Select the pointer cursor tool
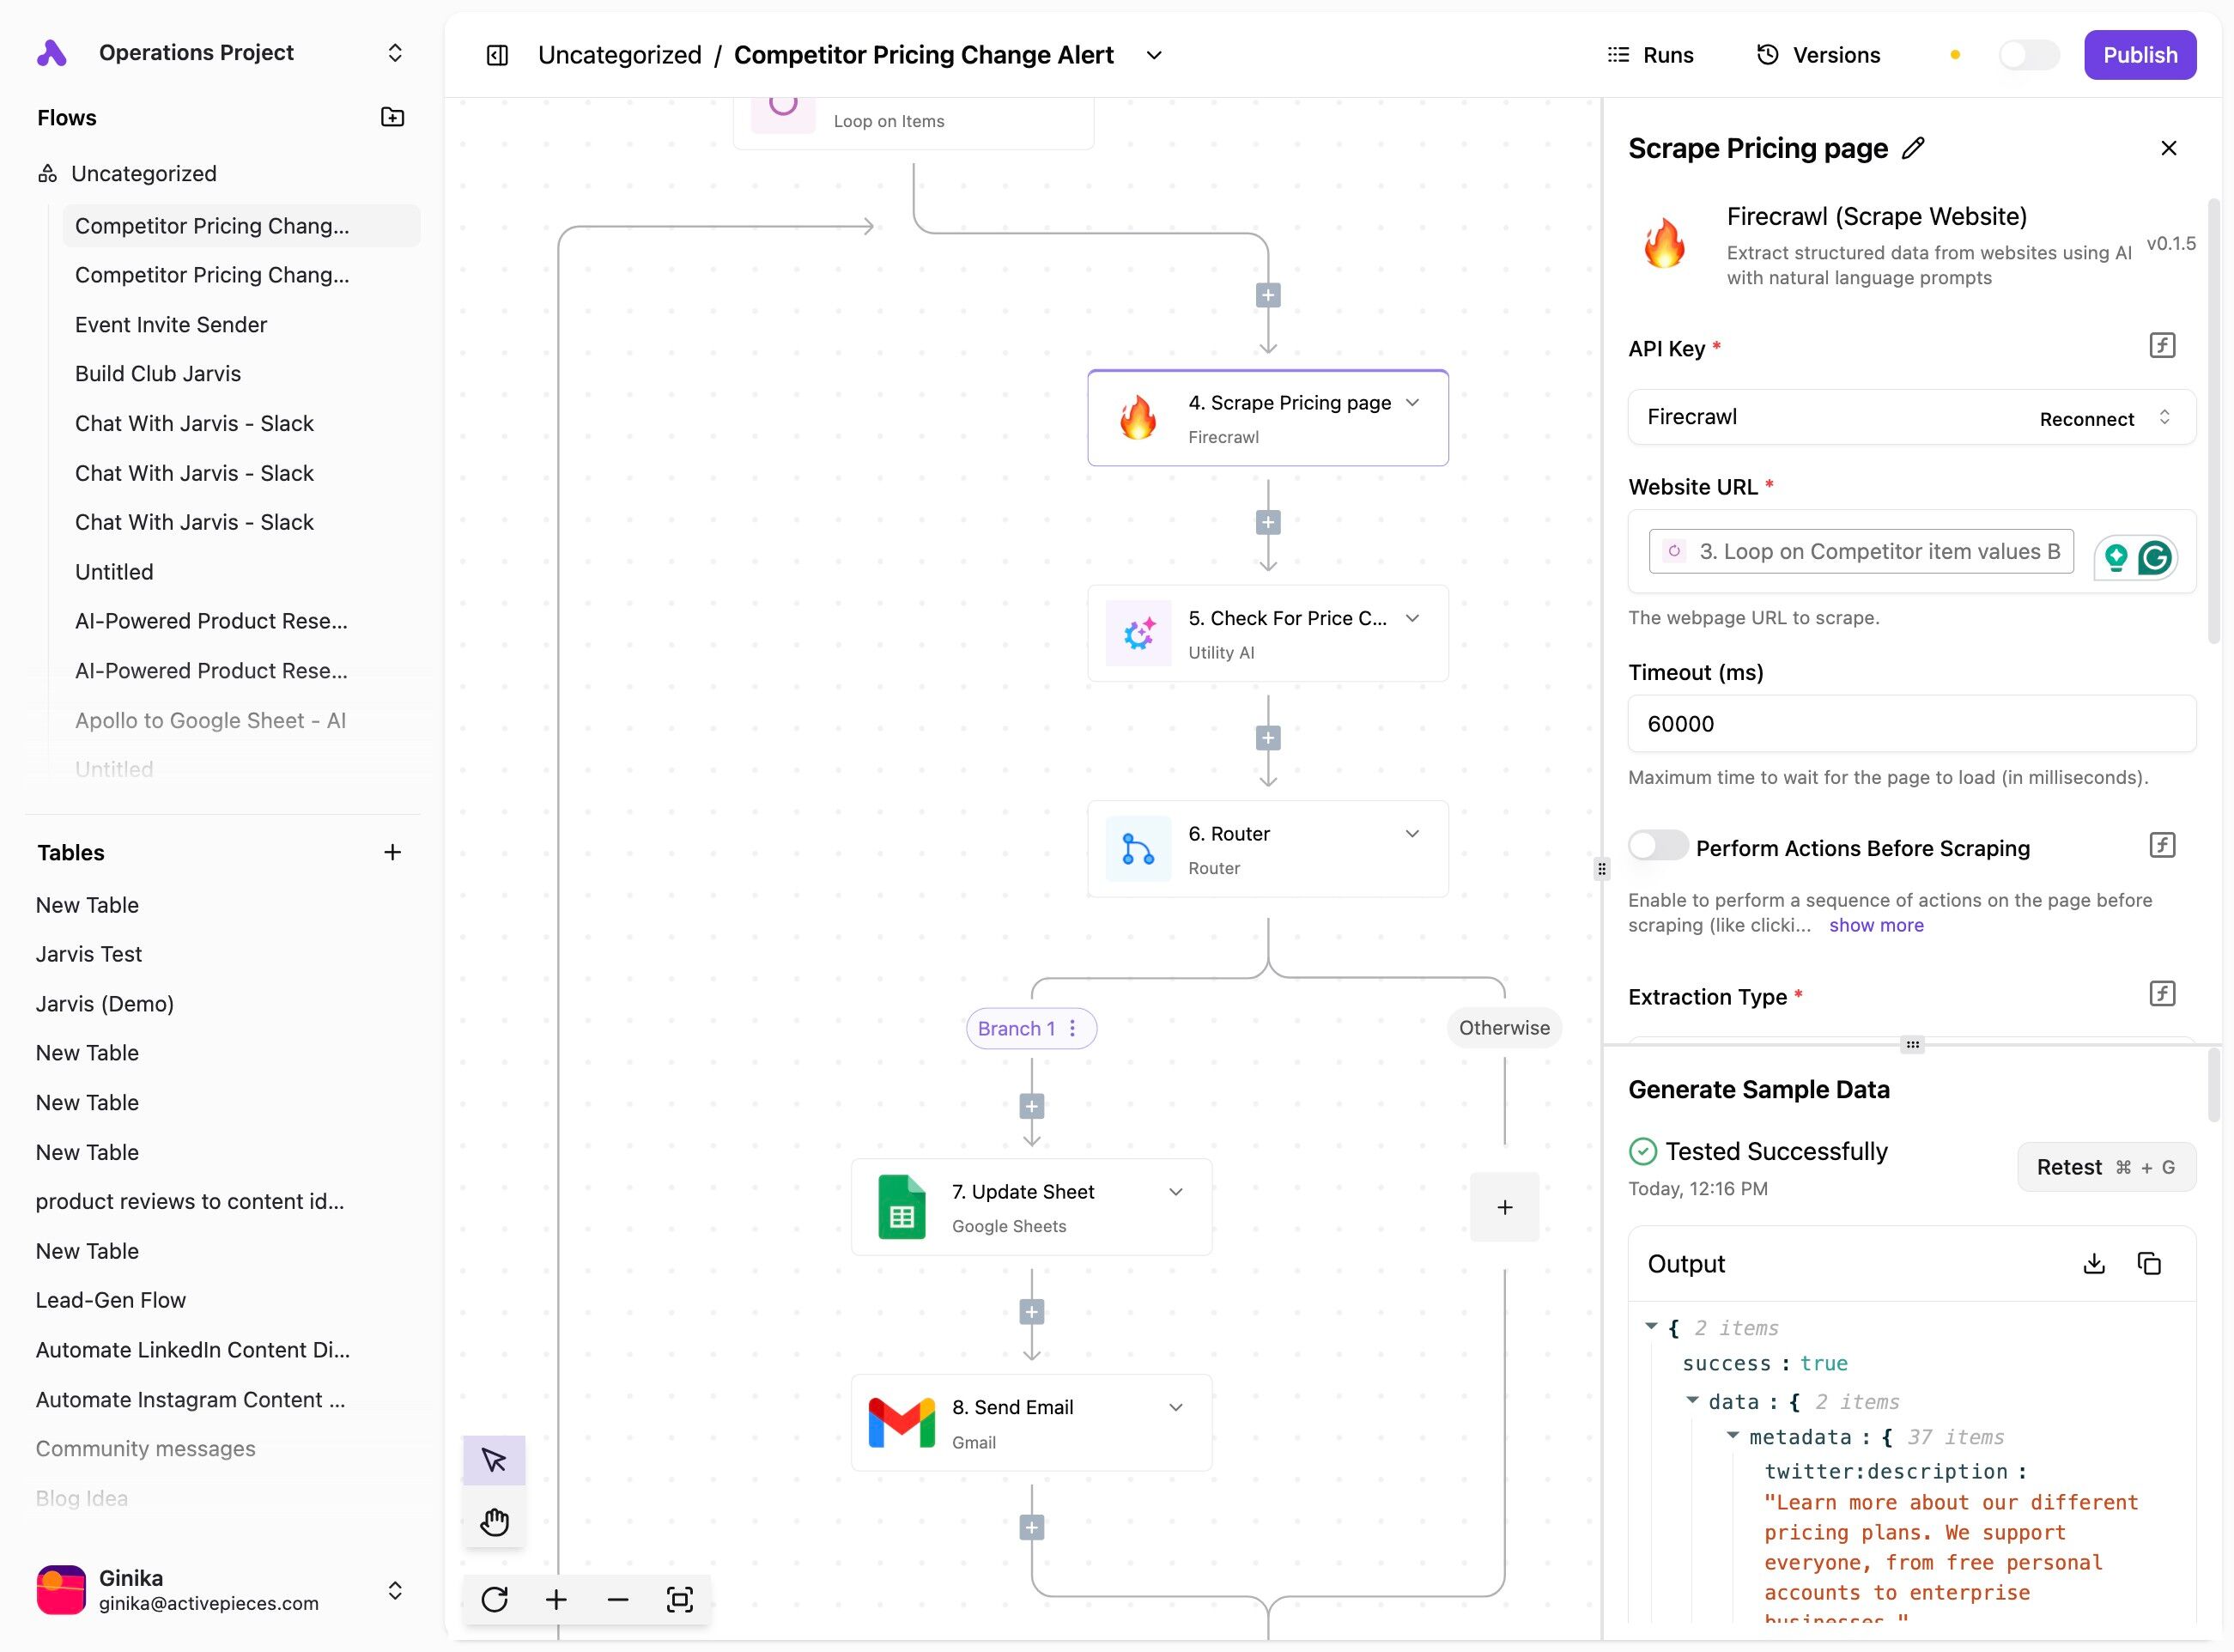The height and width of the screenshot is (1652, 2234). click(x=494, y=1460)
